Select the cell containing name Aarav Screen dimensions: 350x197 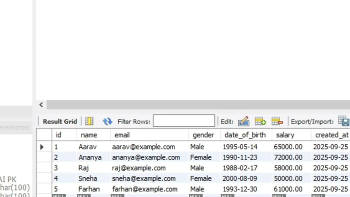93,147
